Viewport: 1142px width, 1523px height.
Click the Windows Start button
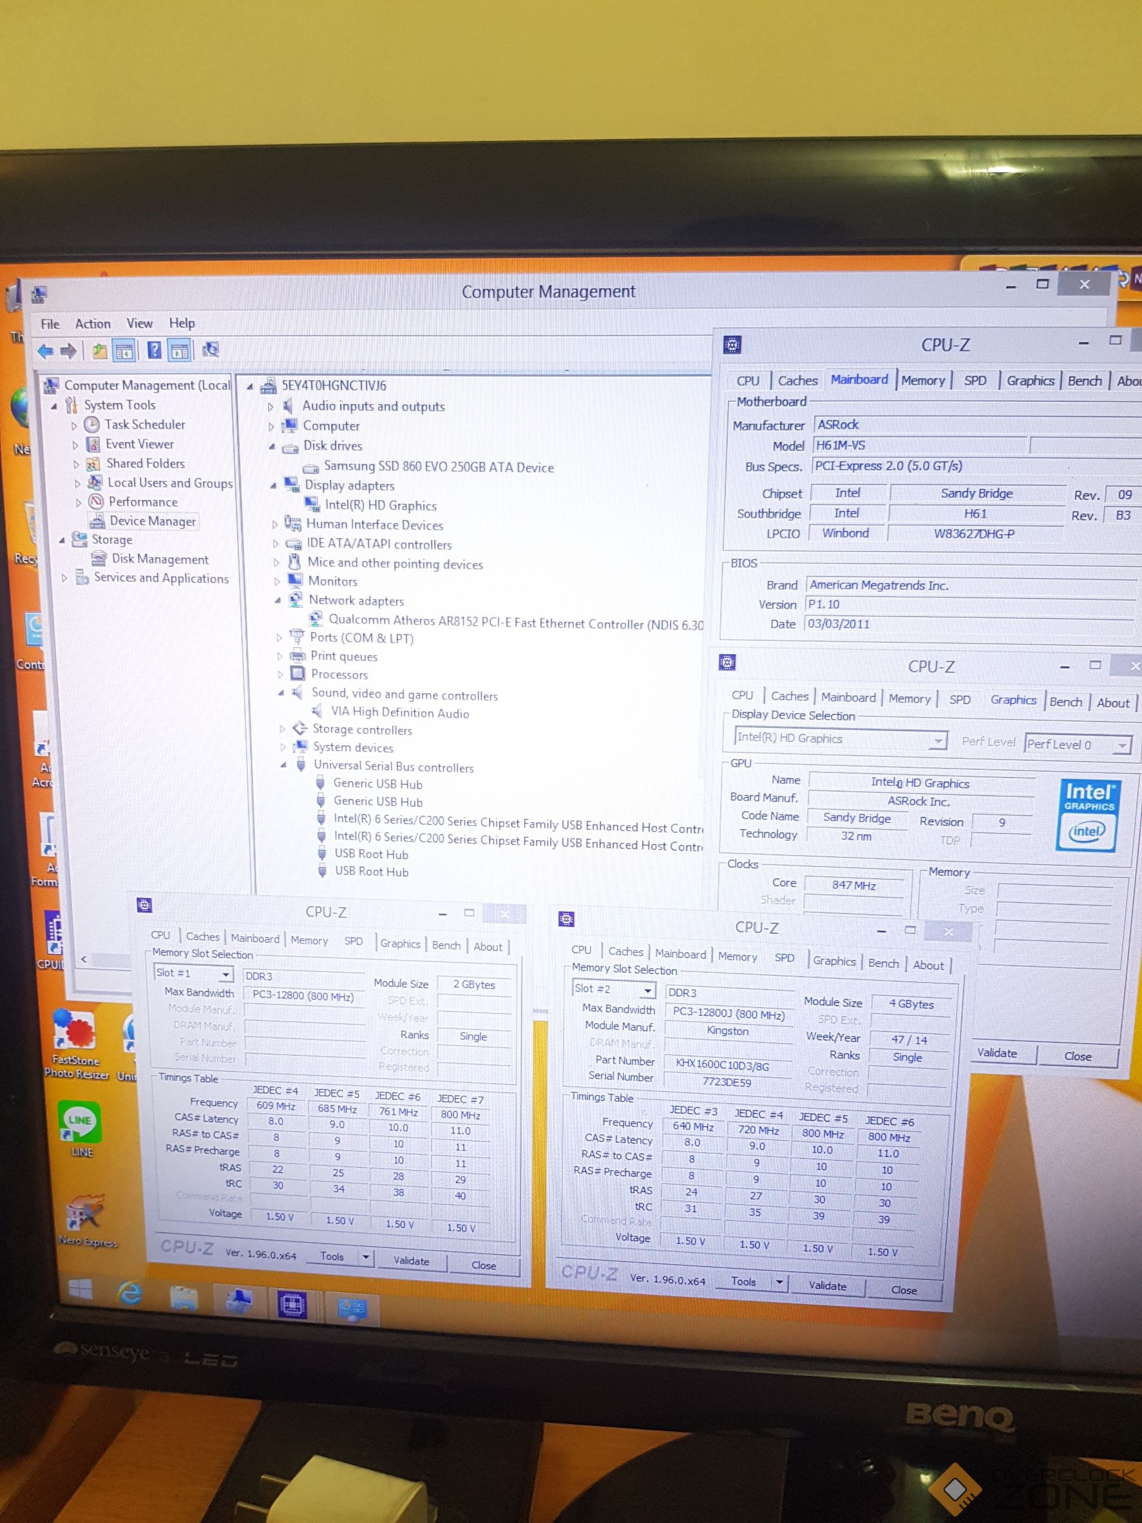tap(80, 1290)
